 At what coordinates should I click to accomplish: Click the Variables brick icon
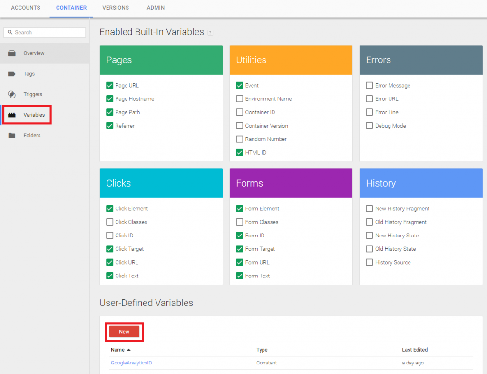click(12, 115)
